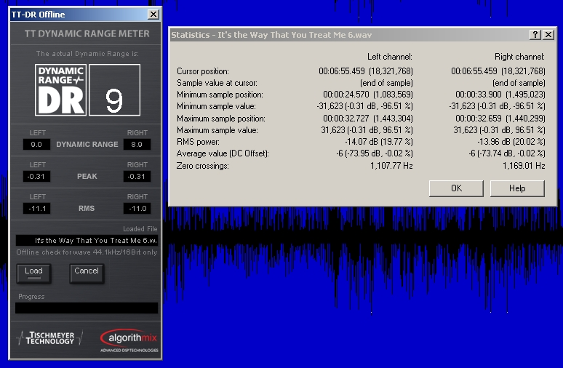Click right PEAK value -0.31
This screenshot has width=563, height=368.
tap(137, 176)
